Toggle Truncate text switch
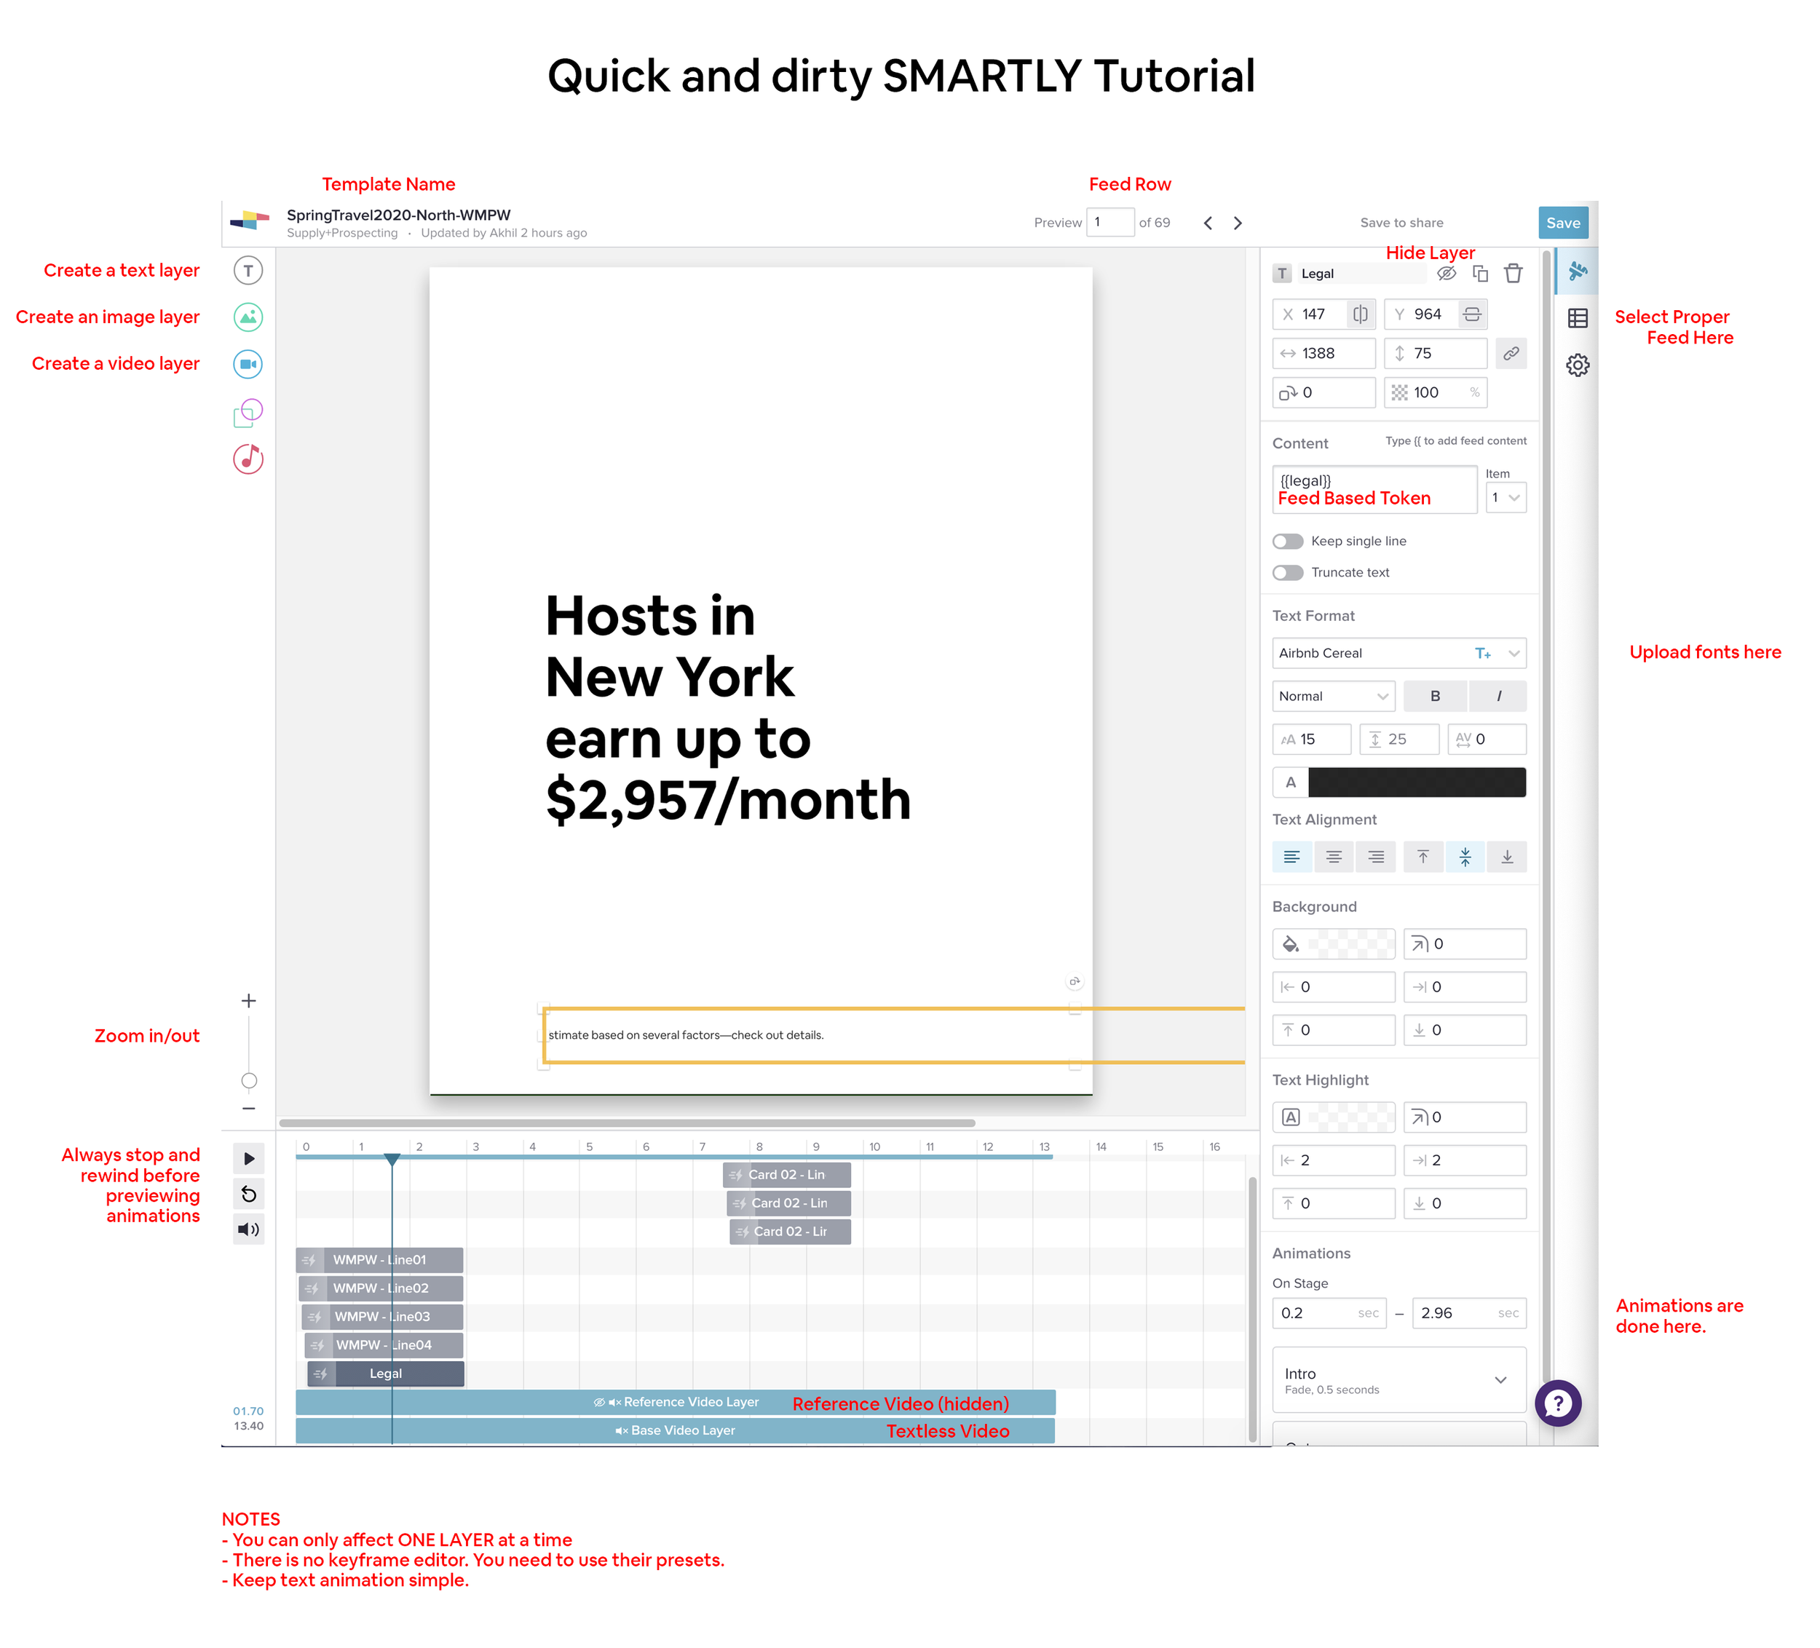Screen dimensions: 1820x1648 pos(1289,573)
